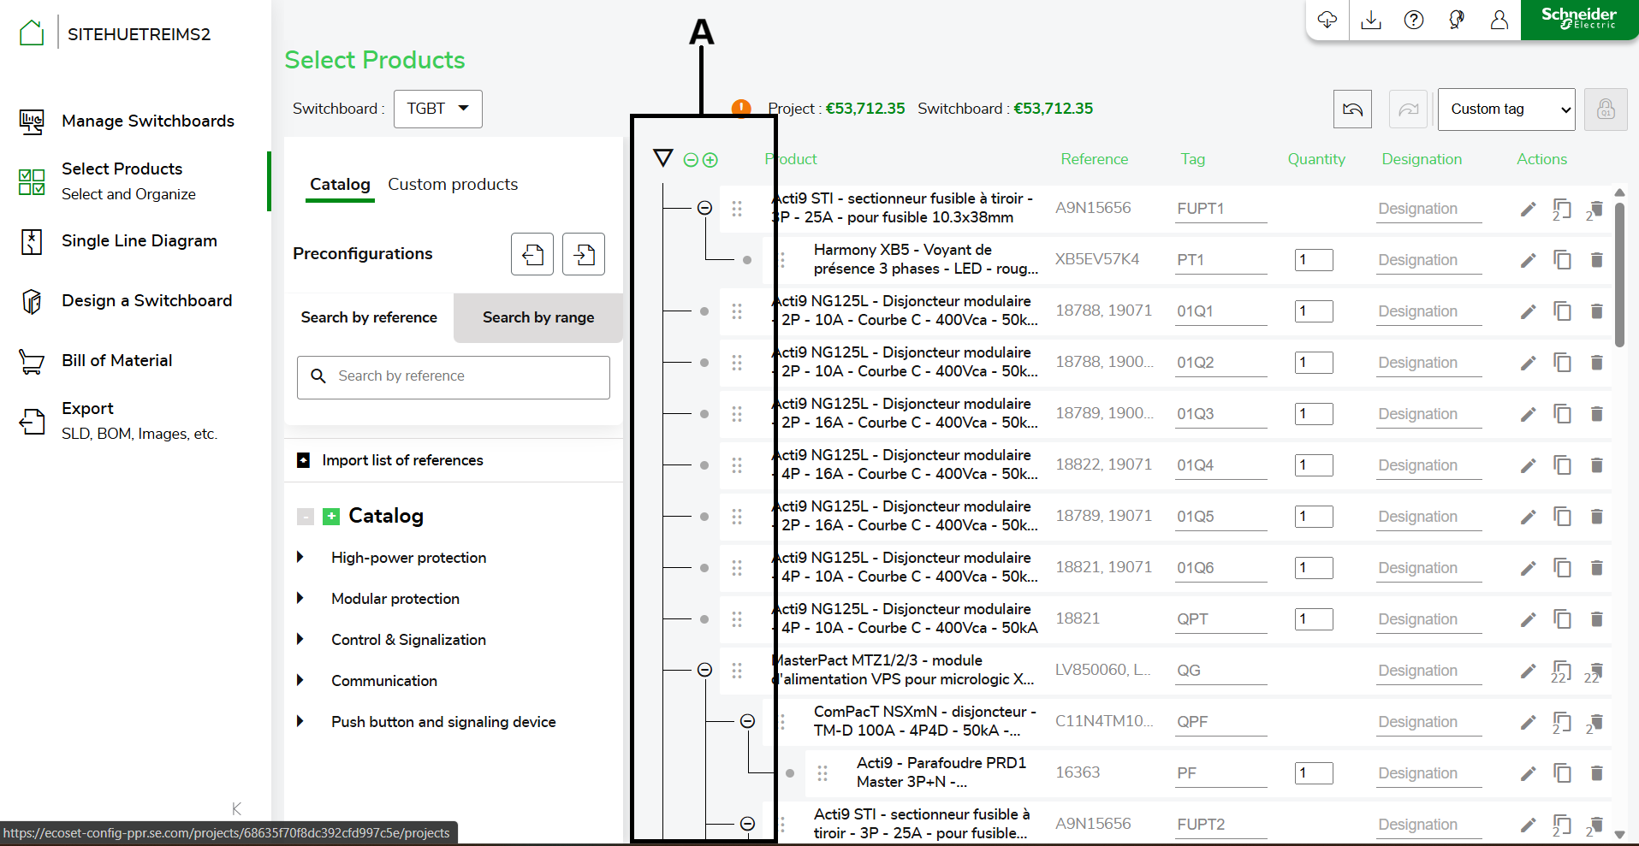Open Bill of Material page
The width and height of the screenshot is (1639, 846).
[96, 361]
